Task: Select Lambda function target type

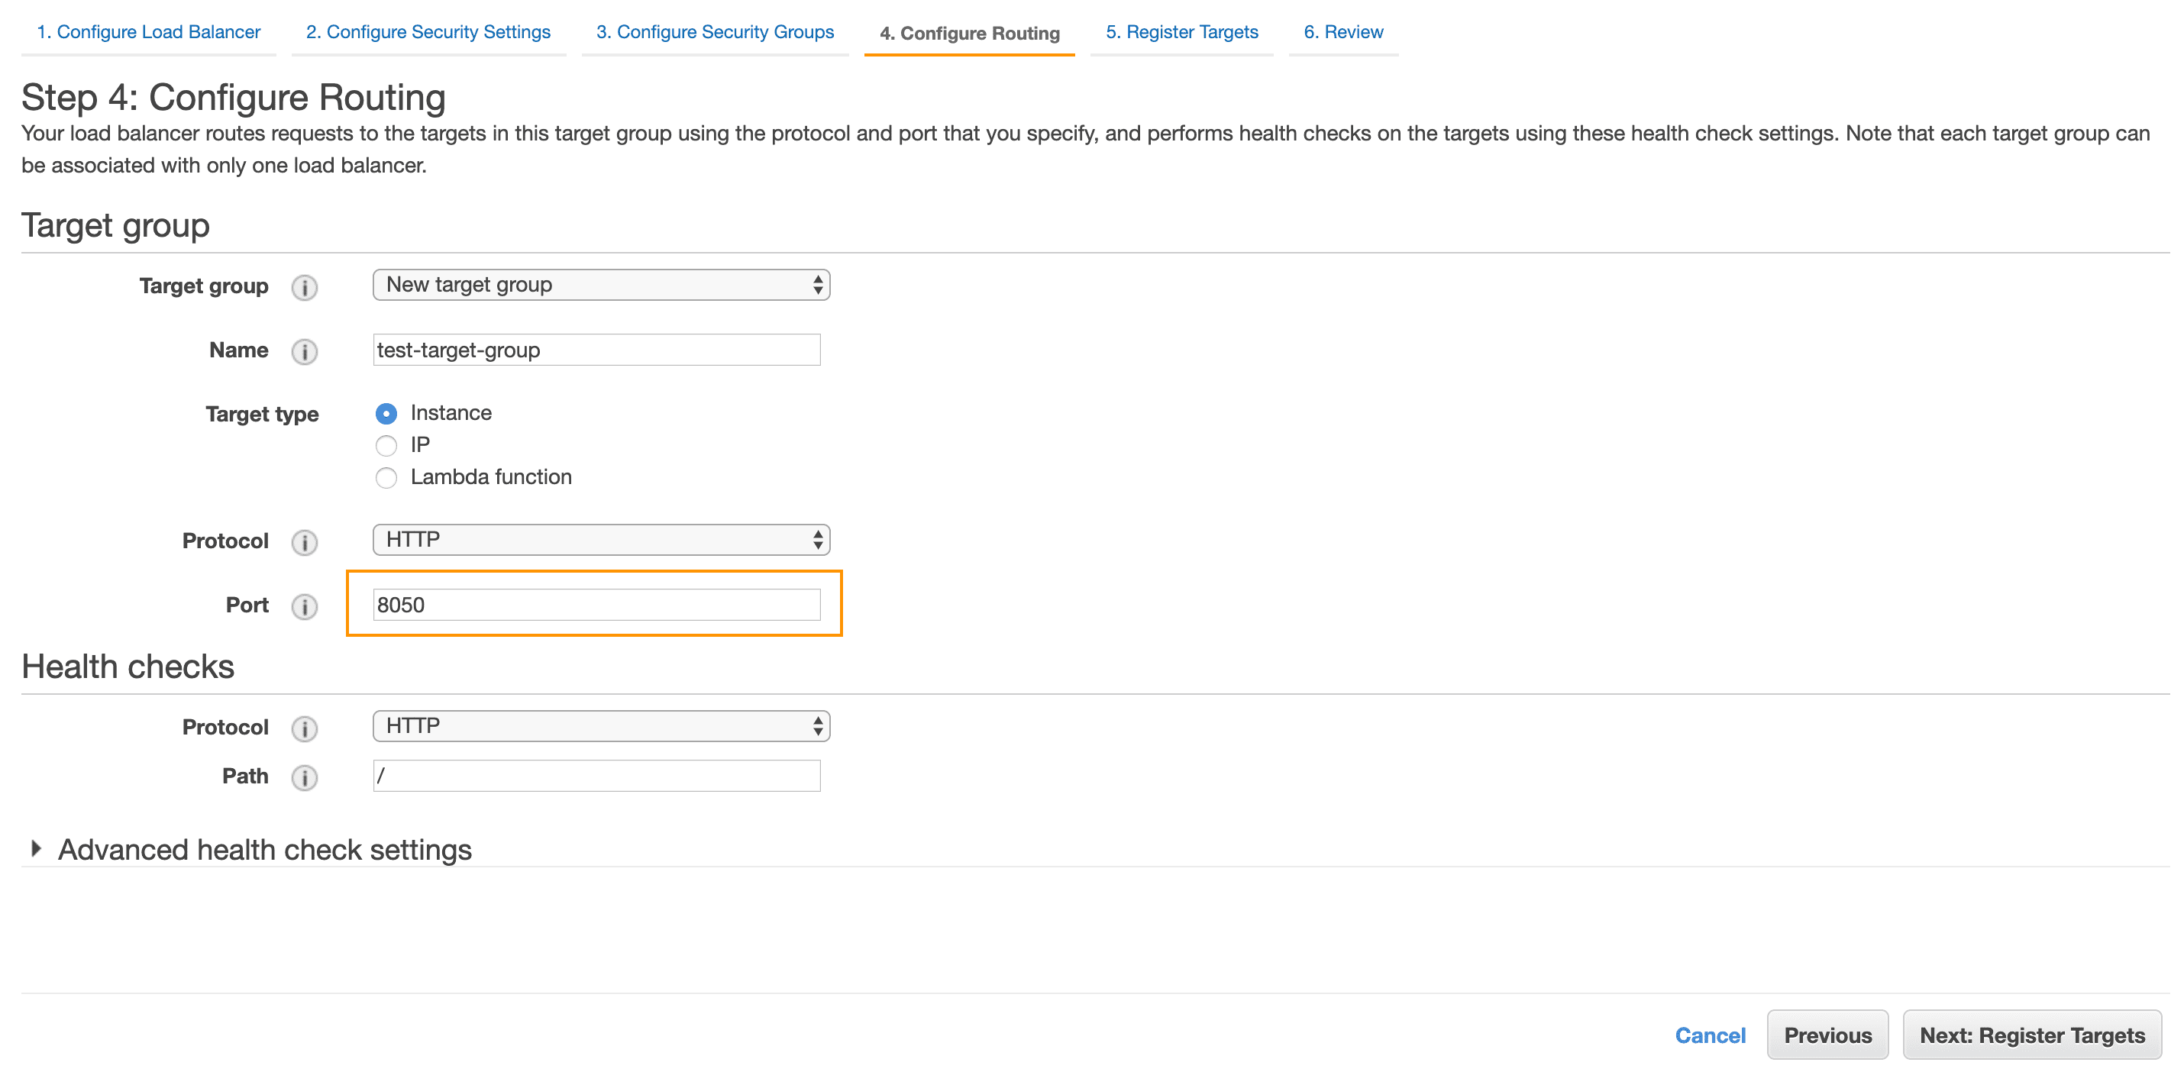Action: tap(386, 478)
